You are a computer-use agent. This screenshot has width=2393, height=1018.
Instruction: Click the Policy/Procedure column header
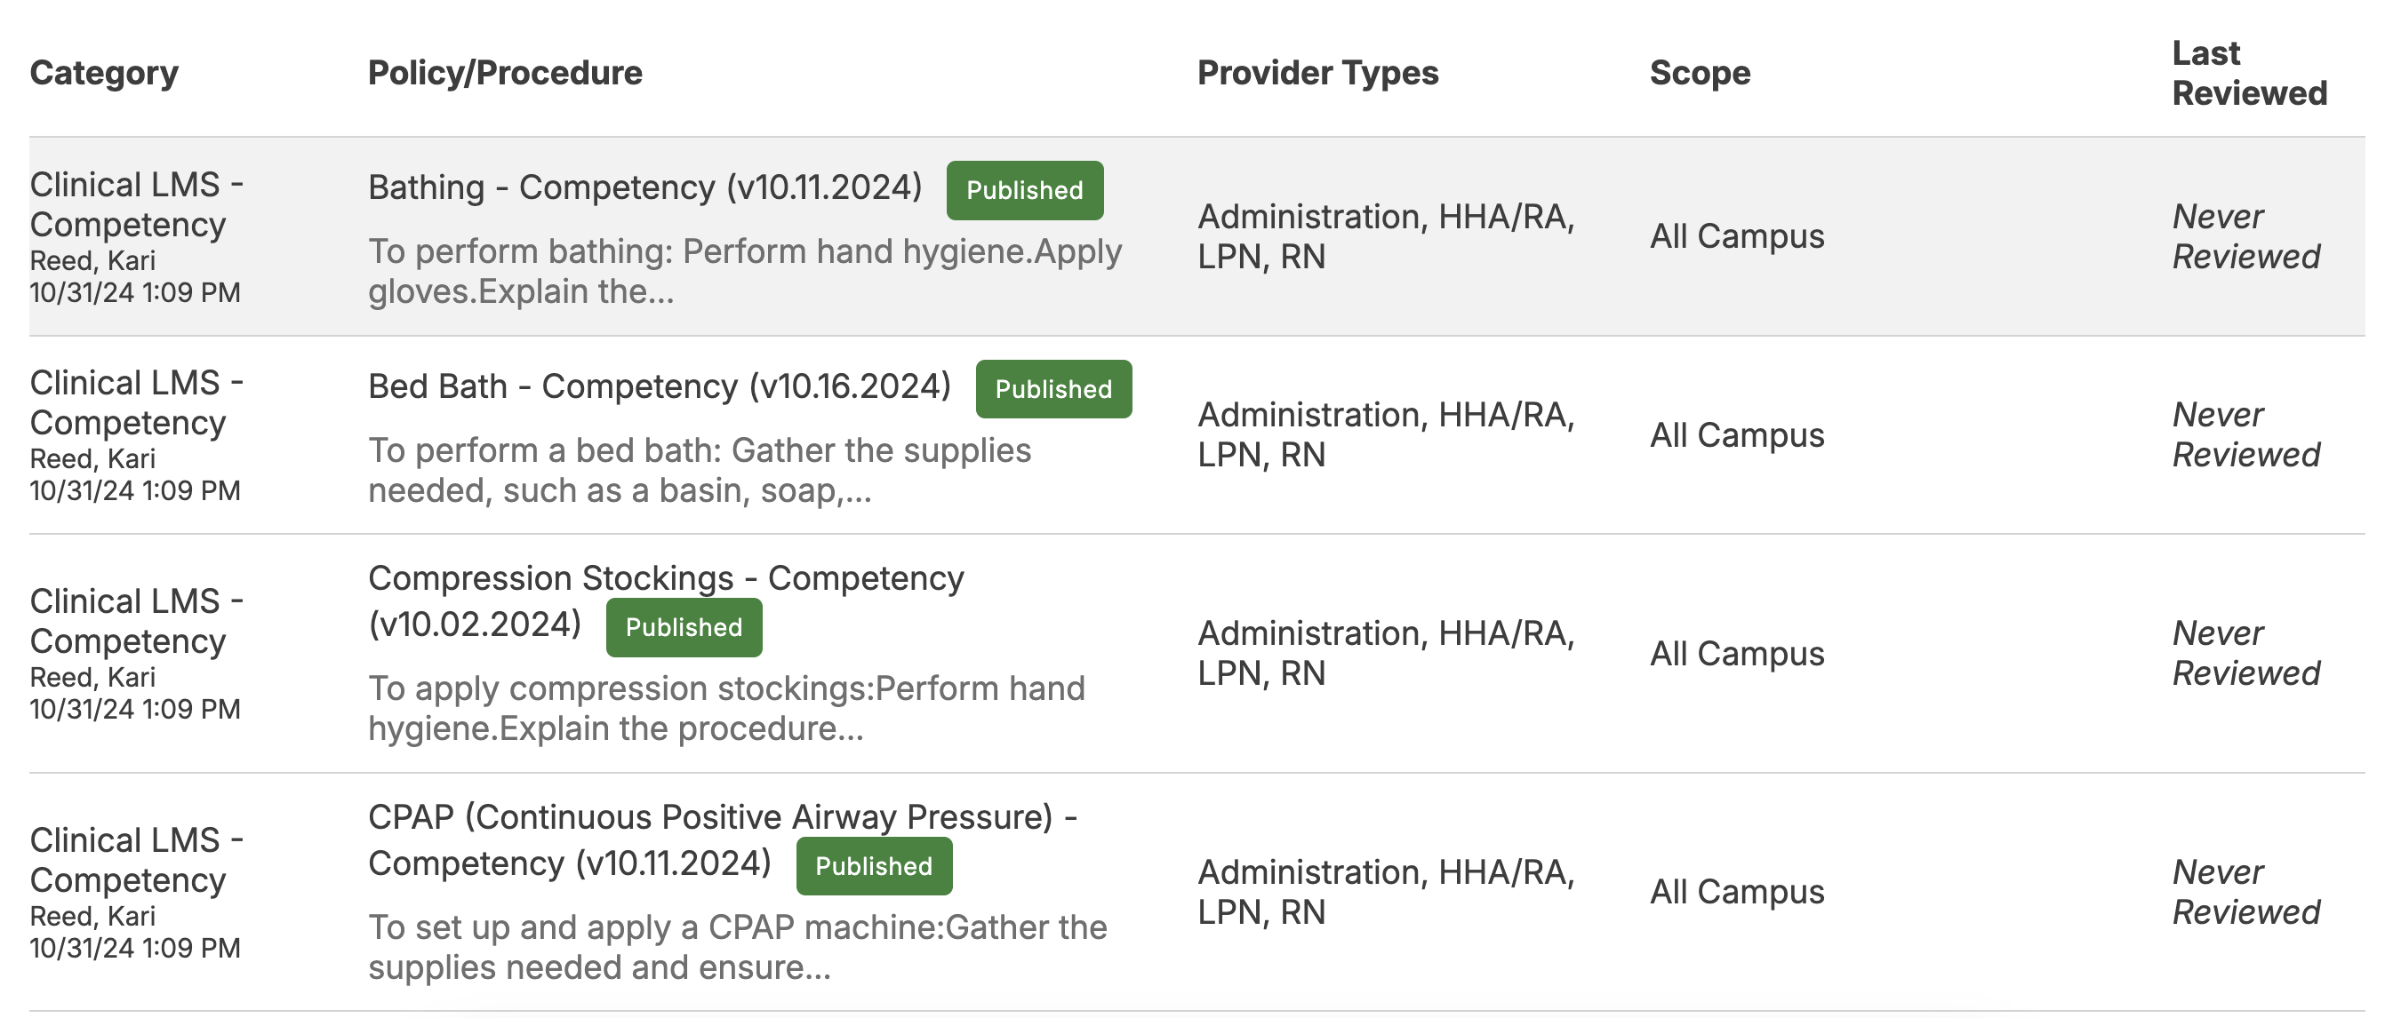coord(504,72)
